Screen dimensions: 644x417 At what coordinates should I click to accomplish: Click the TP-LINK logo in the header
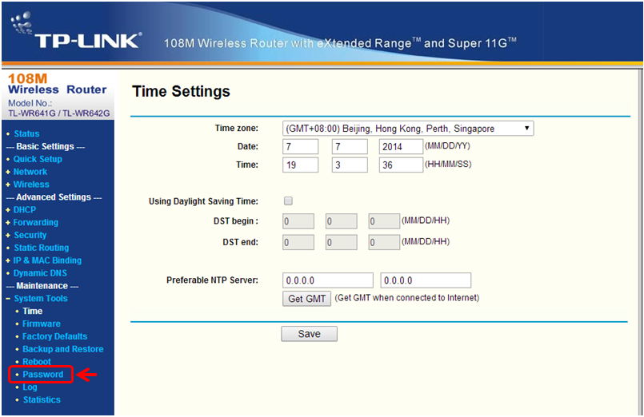tap(76, 31)
